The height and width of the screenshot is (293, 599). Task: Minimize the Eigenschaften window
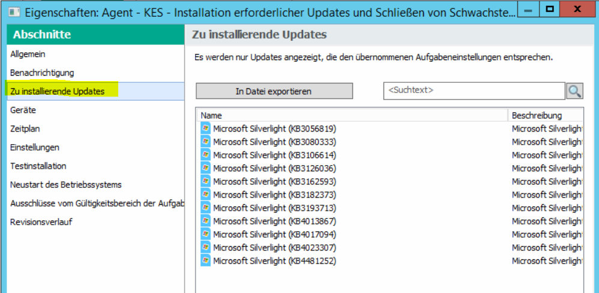coord(529,10)
